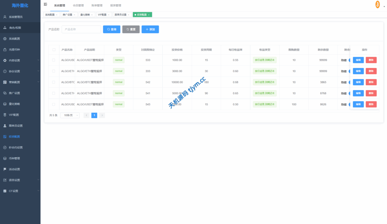Viewport: 387px width, 224px height.
Task: Click the sidebar collapse hamburger icon
Action: (x=45, y=4)
